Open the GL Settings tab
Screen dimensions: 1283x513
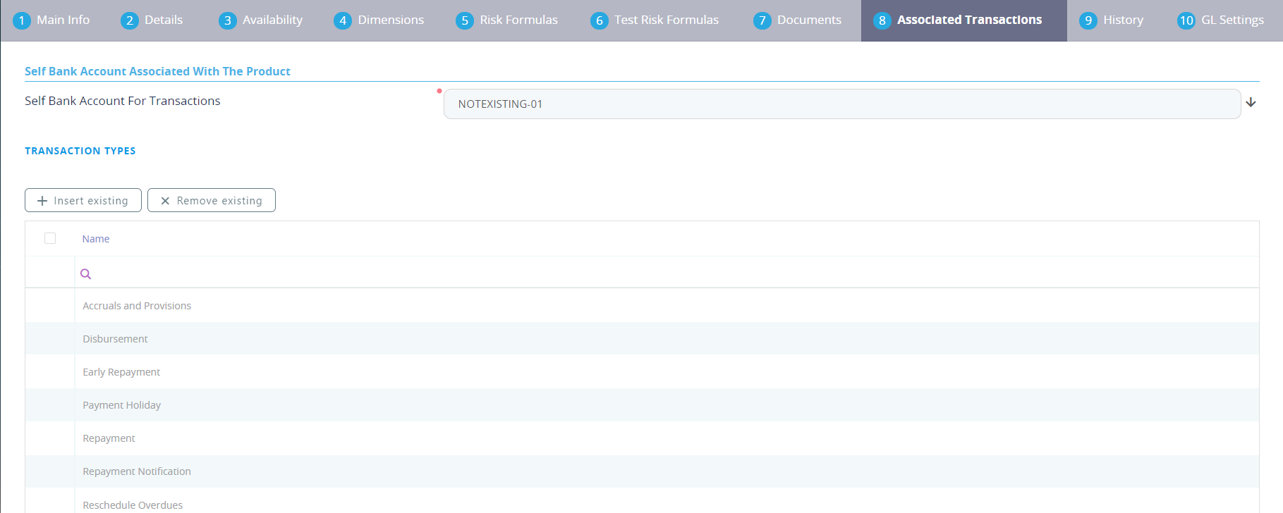(1221, 20)
